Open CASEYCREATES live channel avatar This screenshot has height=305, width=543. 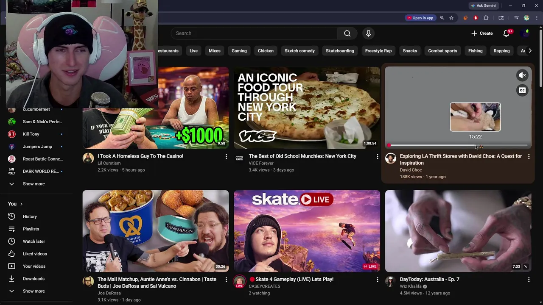point(239,282)
